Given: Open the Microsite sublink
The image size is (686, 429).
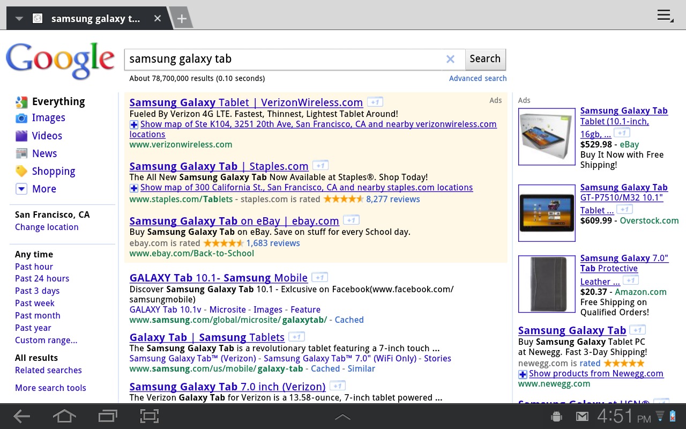Looking at the screenshot, I should tap(227, 309).
